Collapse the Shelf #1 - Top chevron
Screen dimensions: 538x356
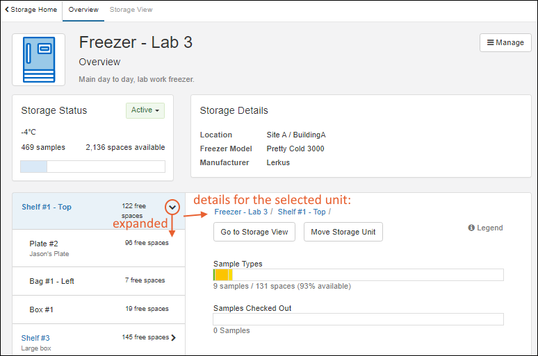point(173,207)
